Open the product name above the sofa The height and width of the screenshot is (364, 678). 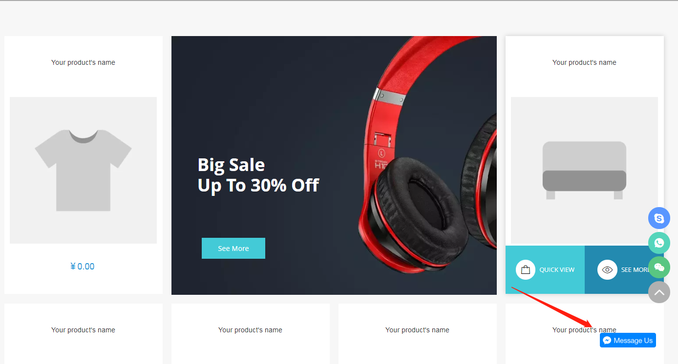point(584,62)
